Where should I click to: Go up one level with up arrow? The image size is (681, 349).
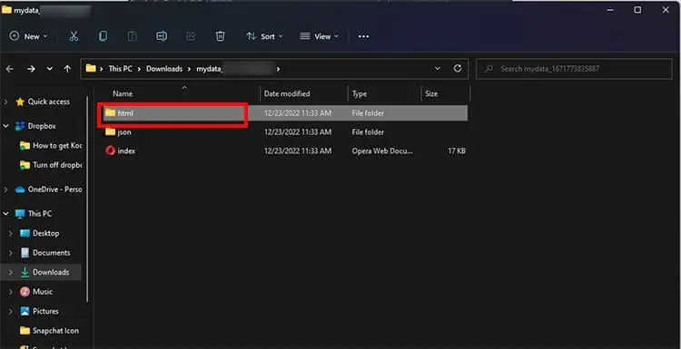[67, 69]
